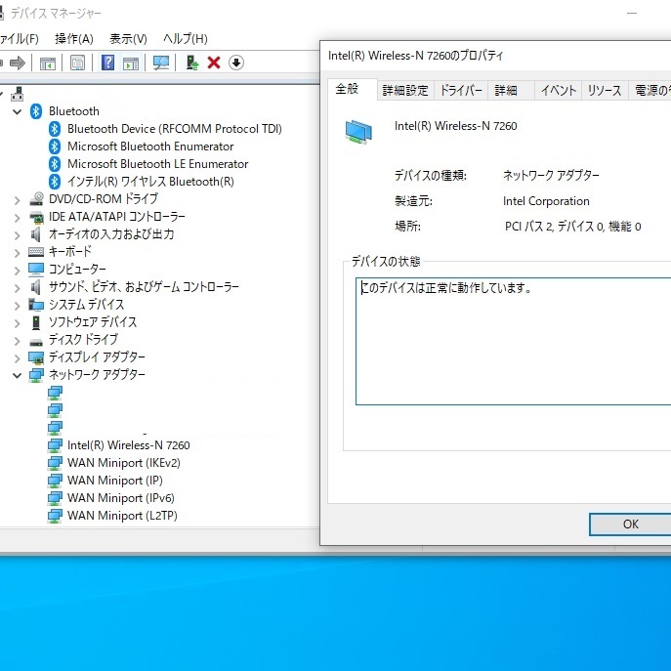Click the ディスク ドライブ icon
The height and width of the screenshot is (671, 671).
click(x=36, y=342)
